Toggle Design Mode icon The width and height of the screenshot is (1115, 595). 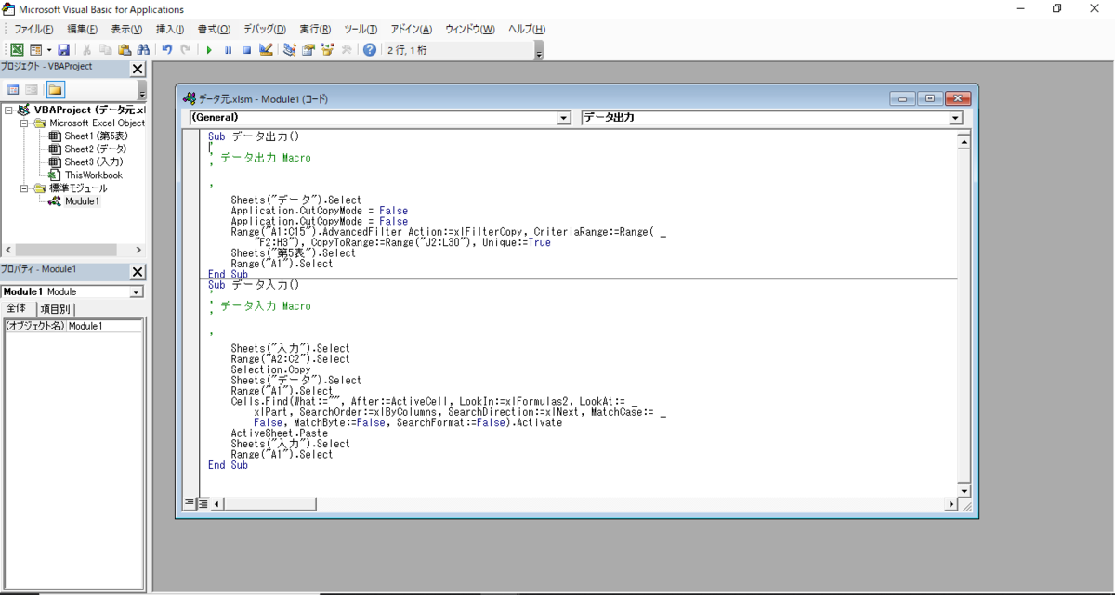click(266, 50)
